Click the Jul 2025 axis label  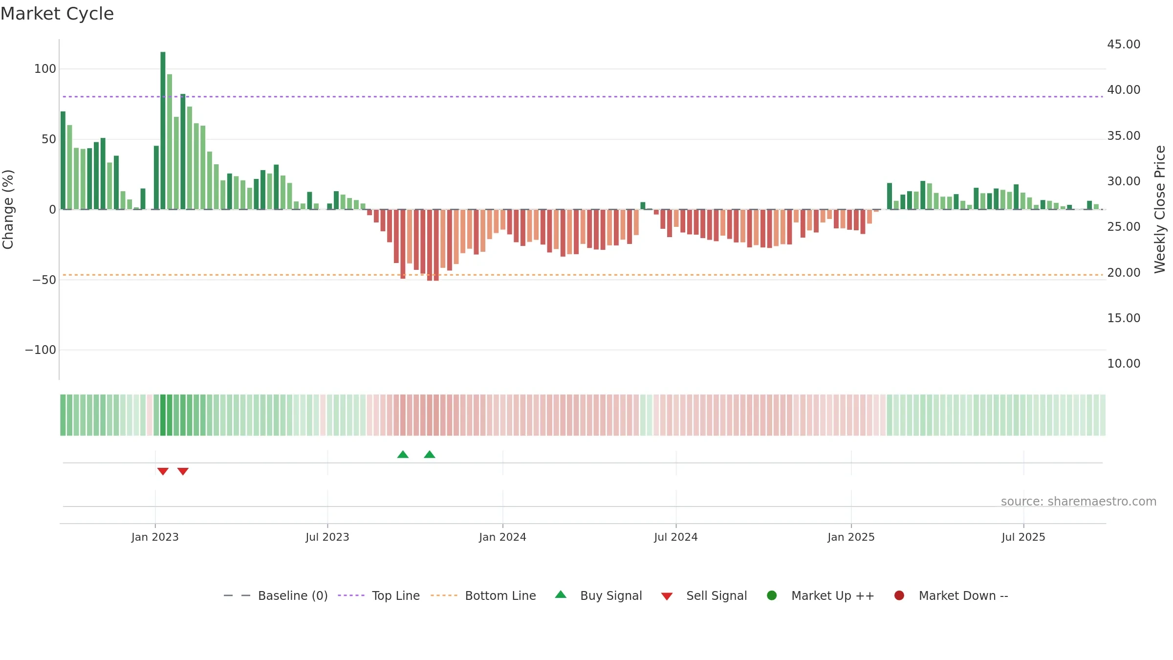coord(1023,537)
